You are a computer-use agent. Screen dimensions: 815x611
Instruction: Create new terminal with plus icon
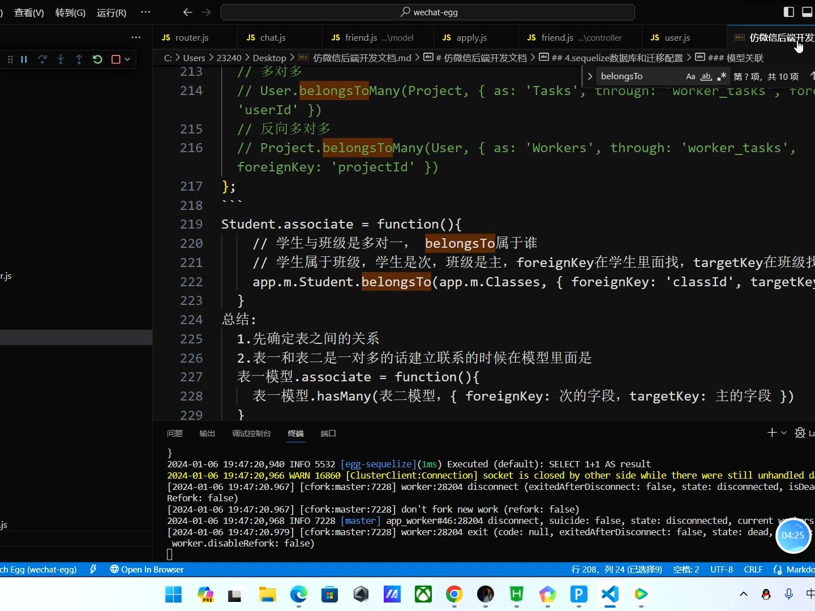click(772, 433)
